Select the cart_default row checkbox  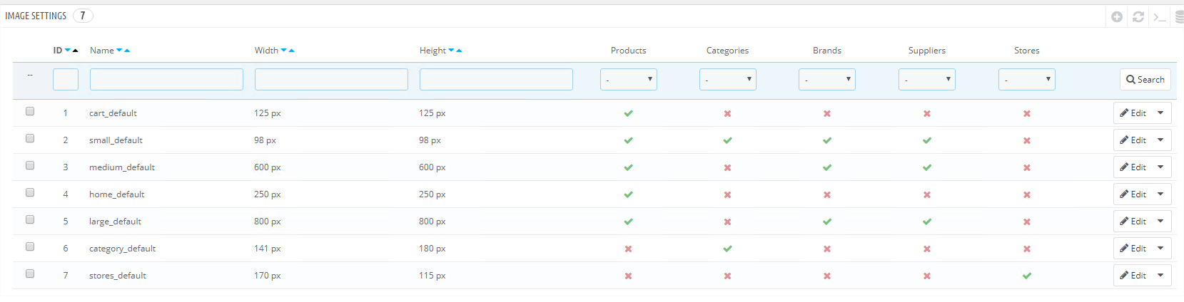30,111
